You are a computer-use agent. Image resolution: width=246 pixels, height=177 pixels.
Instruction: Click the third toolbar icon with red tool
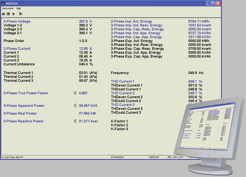pos(13,14)
